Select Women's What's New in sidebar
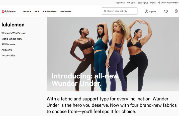Screen dimensions: 179x116 (14, 33)
